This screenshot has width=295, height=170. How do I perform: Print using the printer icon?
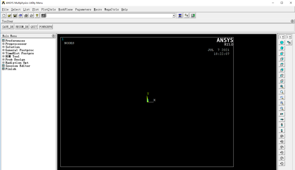[26, 16]
